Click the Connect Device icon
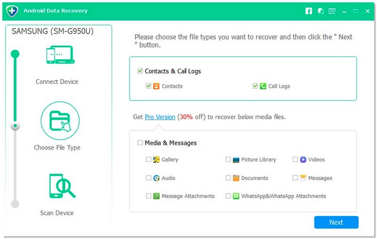Image resolution: width=377 pixels, height=239 pixels. [x=59, y=55]
